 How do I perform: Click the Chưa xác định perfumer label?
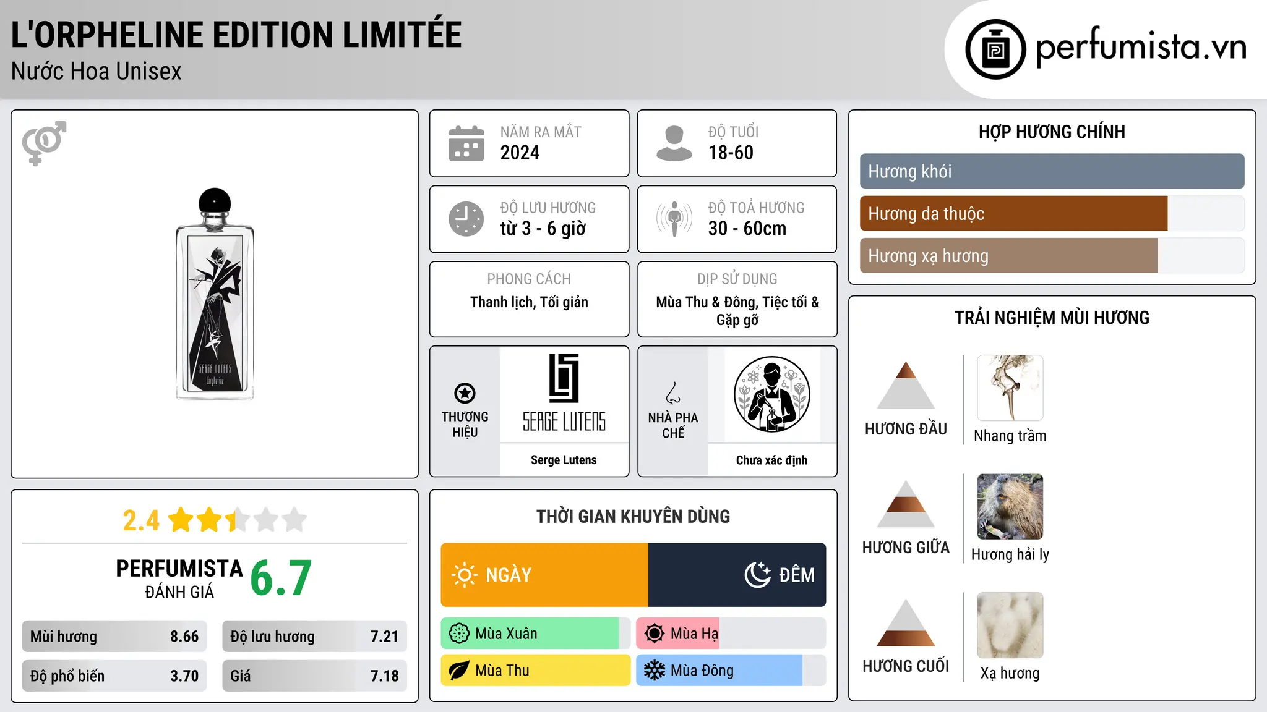click(x=771, y=460)
